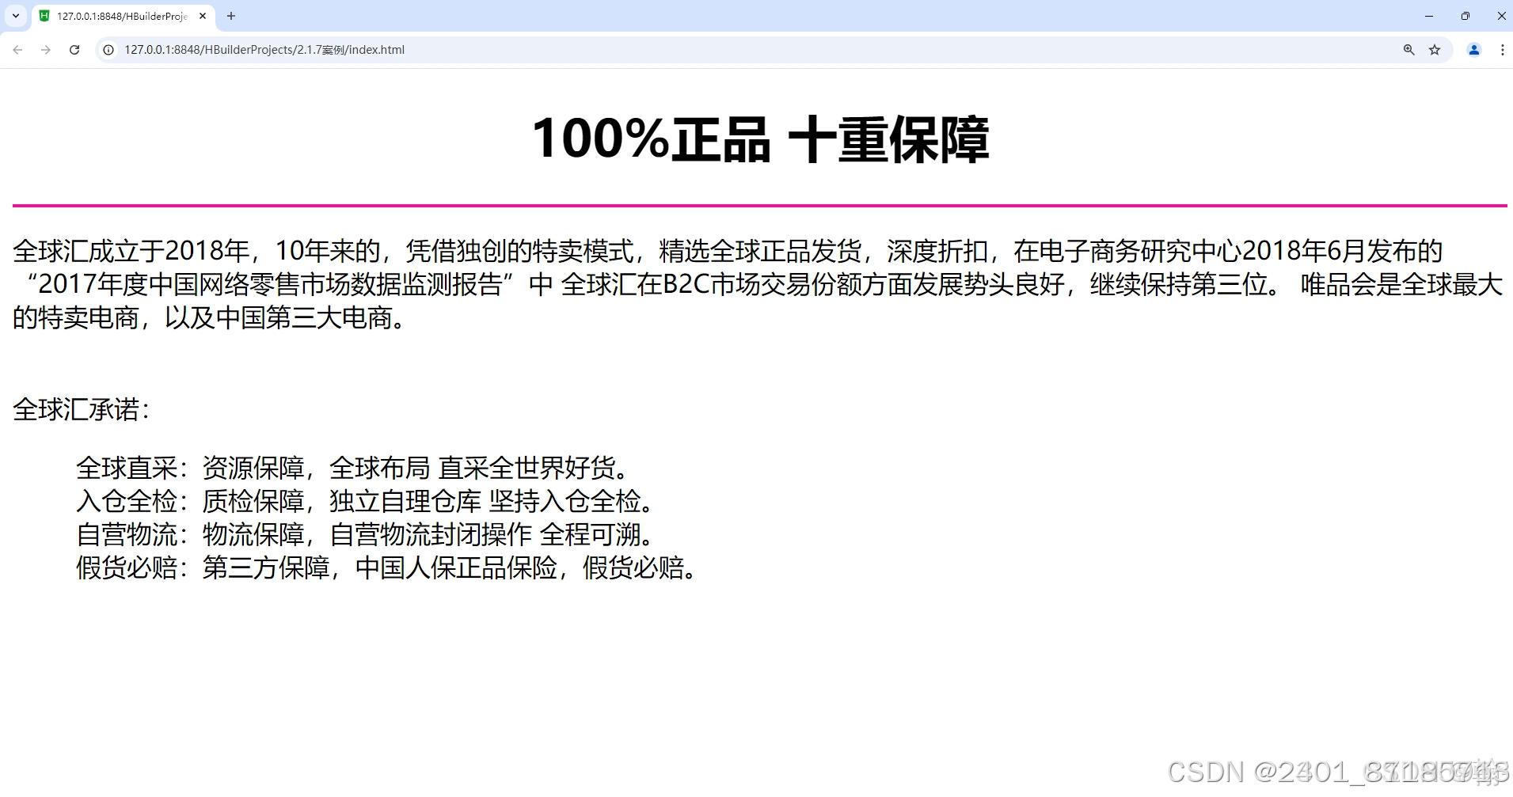The width and height of the screenshot is (1513, 797).
Task: Click paragraph line starting '全球汇成立于2018年'
Action: pyautogui.click(x=728, y=251)
